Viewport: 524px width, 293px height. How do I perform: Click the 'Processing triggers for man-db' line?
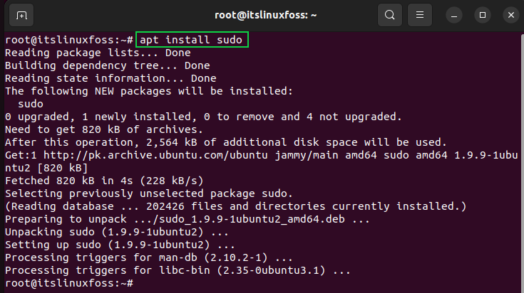(149, 257)
